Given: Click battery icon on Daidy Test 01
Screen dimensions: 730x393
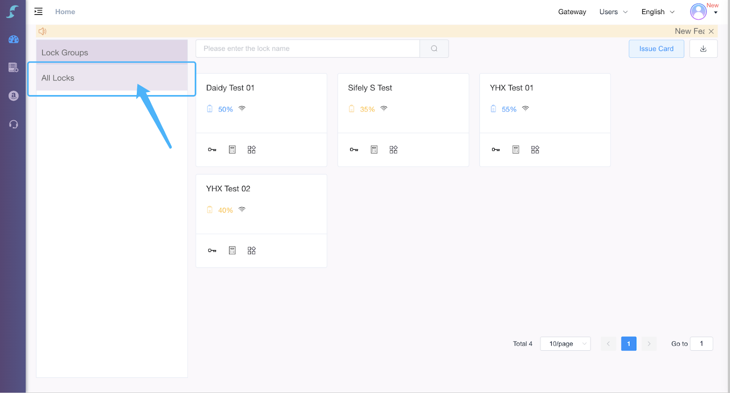Looking at the screenshot, I should [210, 109].
